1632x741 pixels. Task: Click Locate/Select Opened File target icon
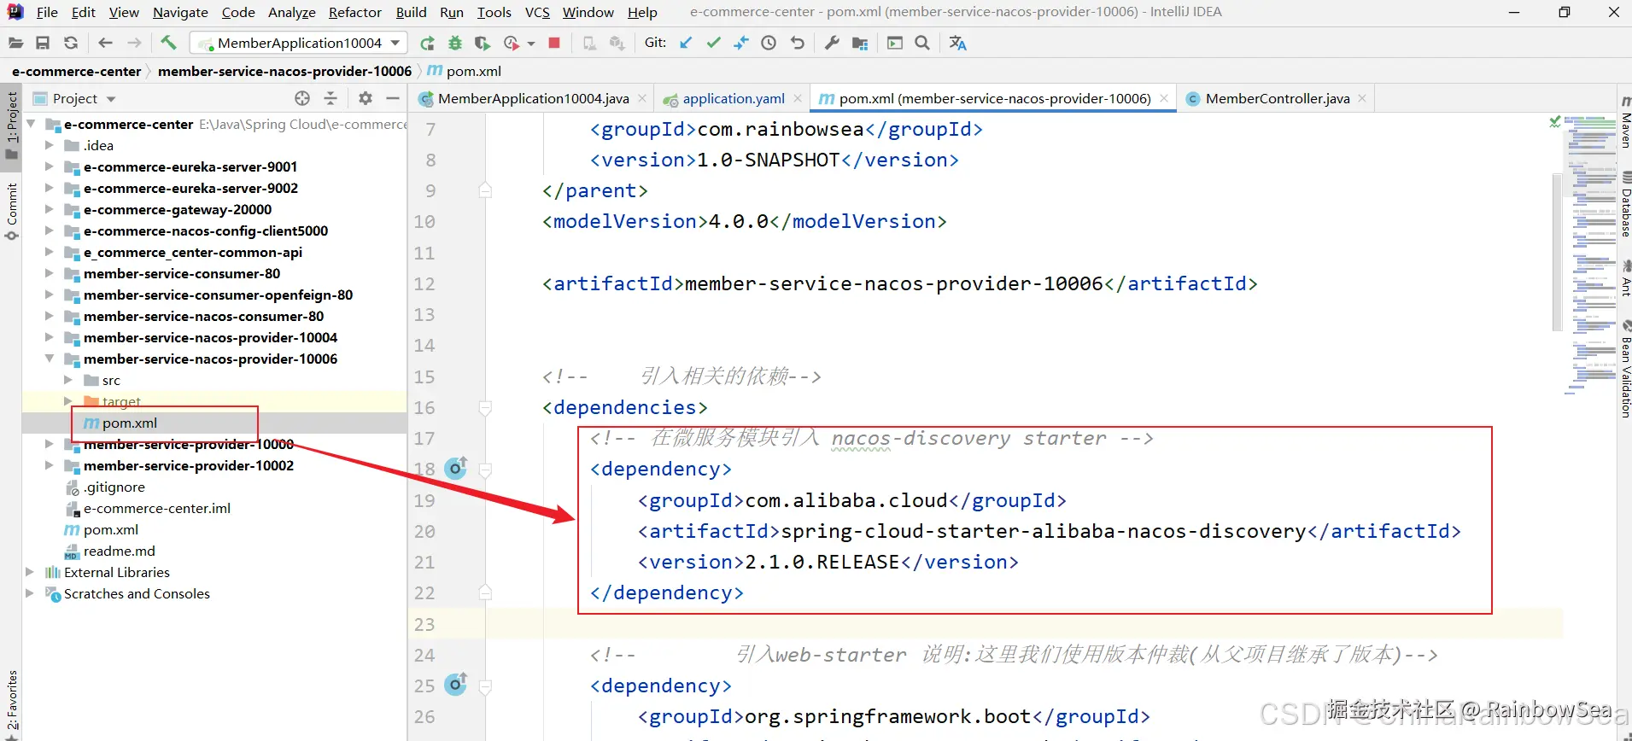(302, 98)
